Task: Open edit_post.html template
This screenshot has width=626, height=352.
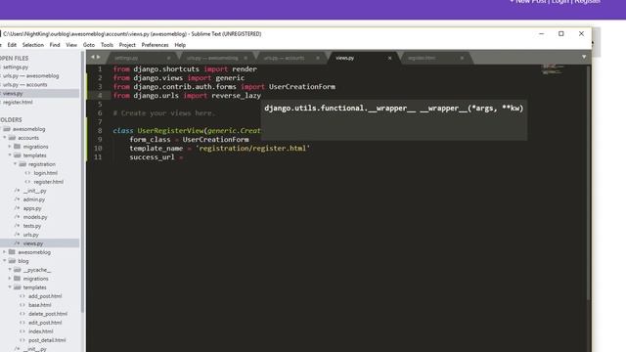Action: point(45,323)
